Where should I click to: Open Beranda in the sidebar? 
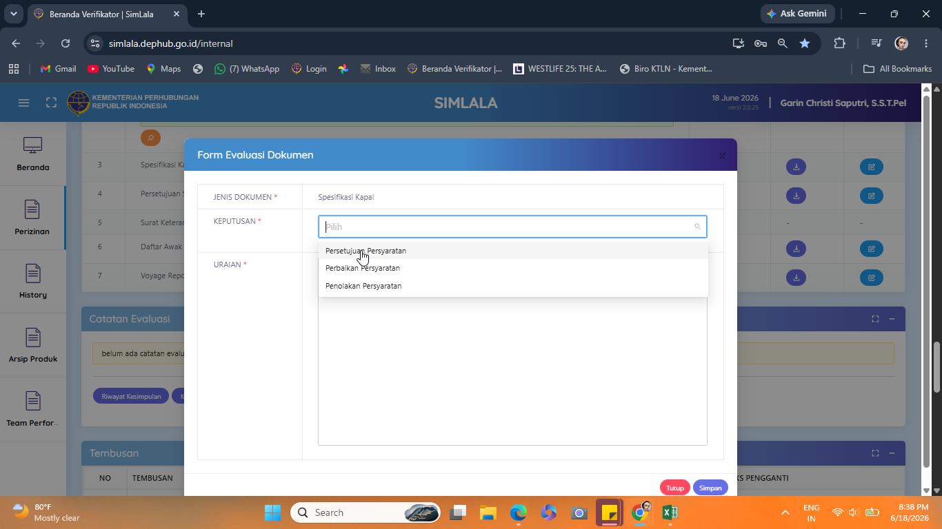[32, 154]
